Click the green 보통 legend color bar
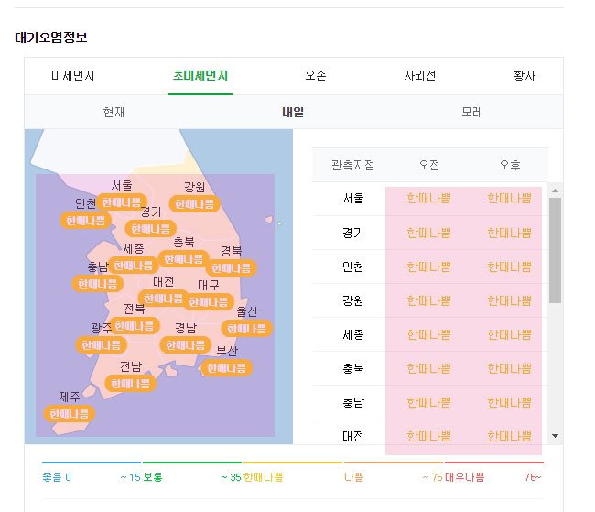 pyautogui.click(x=192, y=463)
